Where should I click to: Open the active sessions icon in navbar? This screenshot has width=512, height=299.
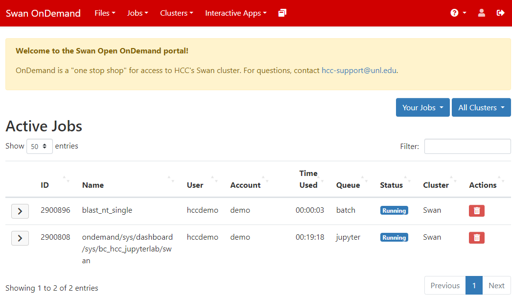pos(282,13)
